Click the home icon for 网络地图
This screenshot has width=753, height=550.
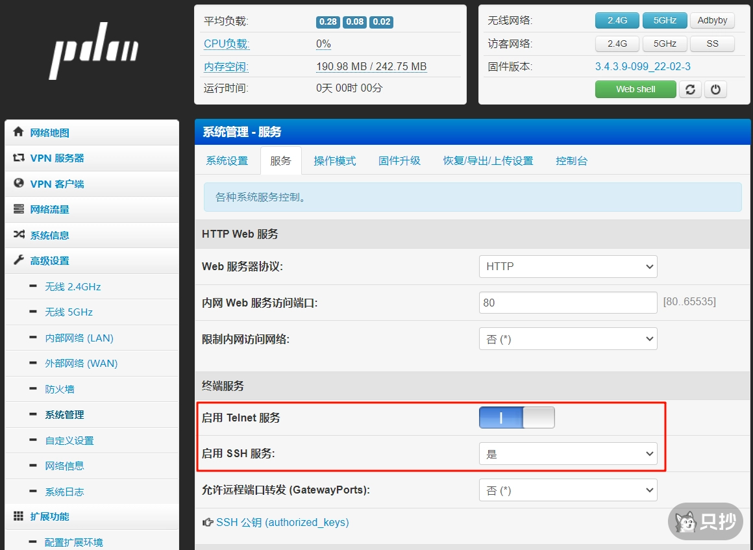(x=19, y=132)
